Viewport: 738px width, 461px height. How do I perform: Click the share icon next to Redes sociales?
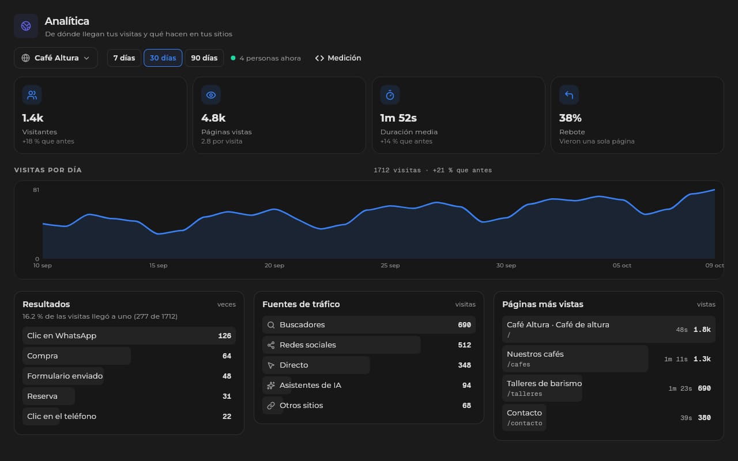pyautogui.click(x=271, y=345)
